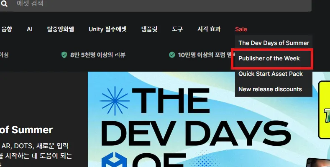
Task: Select Publisher of the Week entry
Action: coord(274,58)
